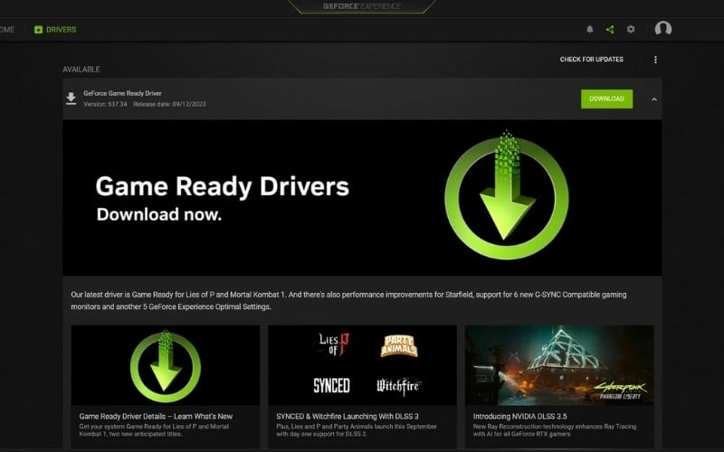Viewport: 724px width, 452px height.
Task: Click the driver description paragraph about Lies of P
Action: (x=348, y=300)
